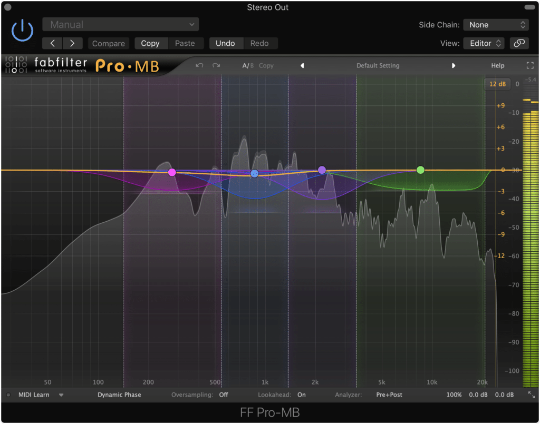Viewport: 540px width, 424px height.
Task: Toggle the Lookahead On setting
Action: point(301,395)
